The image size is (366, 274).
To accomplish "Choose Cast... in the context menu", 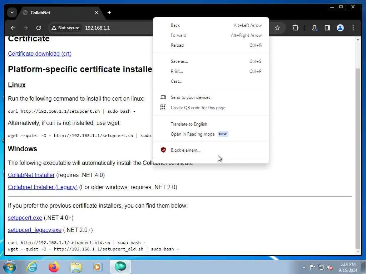I will (x=211, y=81).
